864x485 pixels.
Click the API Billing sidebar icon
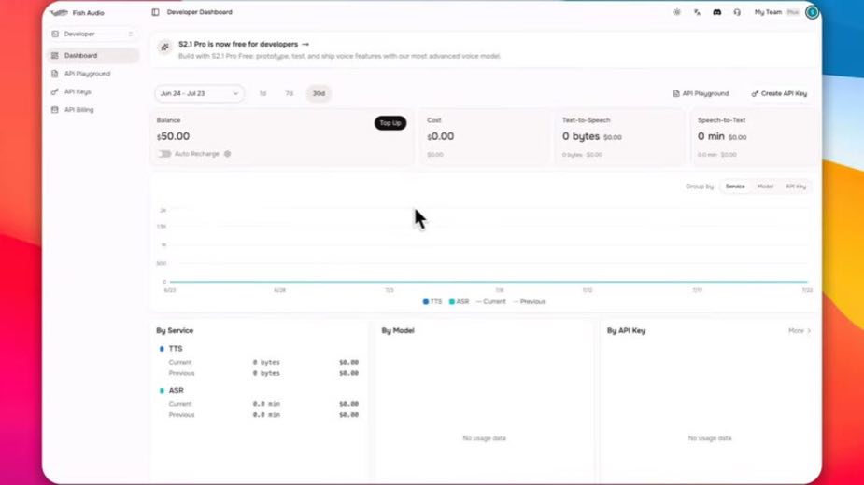point(54,110)
